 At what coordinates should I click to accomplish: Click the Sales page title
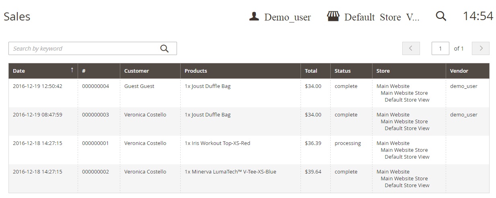(x=17, y=16)
